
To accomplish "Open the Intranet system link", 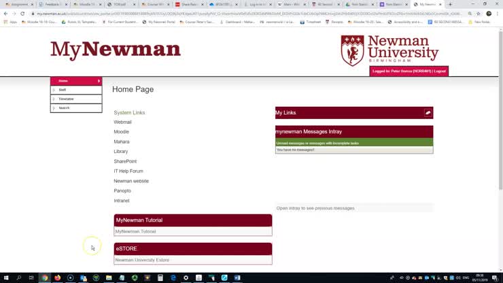I will click(x=122, y=201).
